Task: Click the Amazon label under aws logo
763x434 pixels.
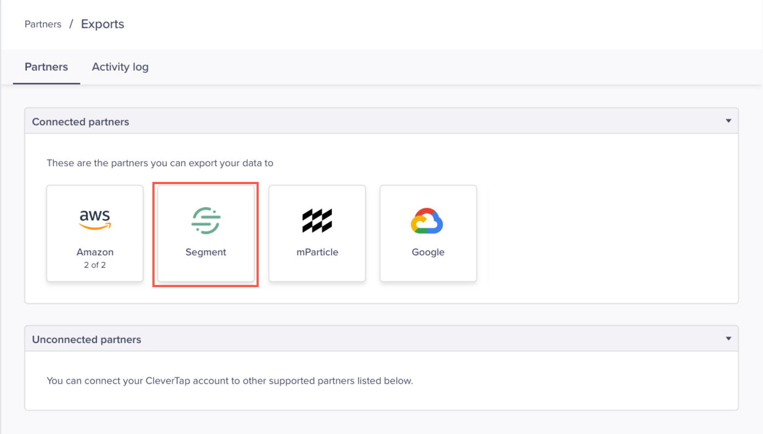Action: [x=95, y=252]
